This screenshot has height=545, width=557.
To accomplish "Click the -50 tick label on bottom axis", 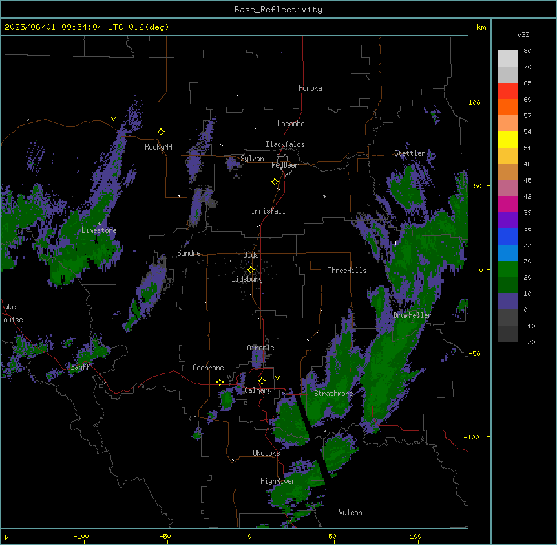I will click(165, 536).
